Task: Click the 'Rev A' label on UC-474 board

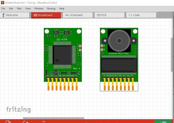Action: [x=77, y=68]
